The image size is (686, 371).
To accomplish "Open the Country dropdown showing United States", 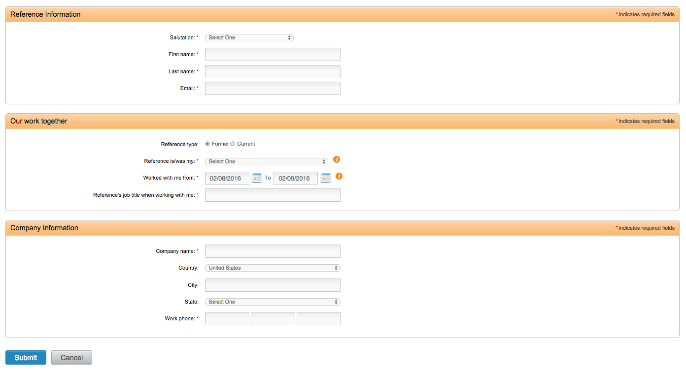I will point(273,268).
